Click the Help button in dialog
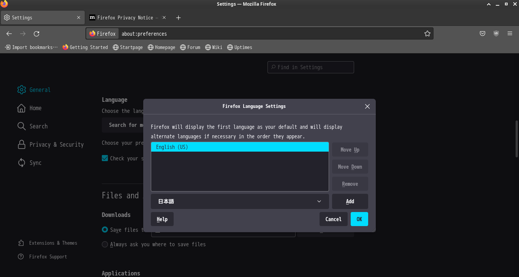The height and width of the screenshot is (277, 519). (162, 219)
